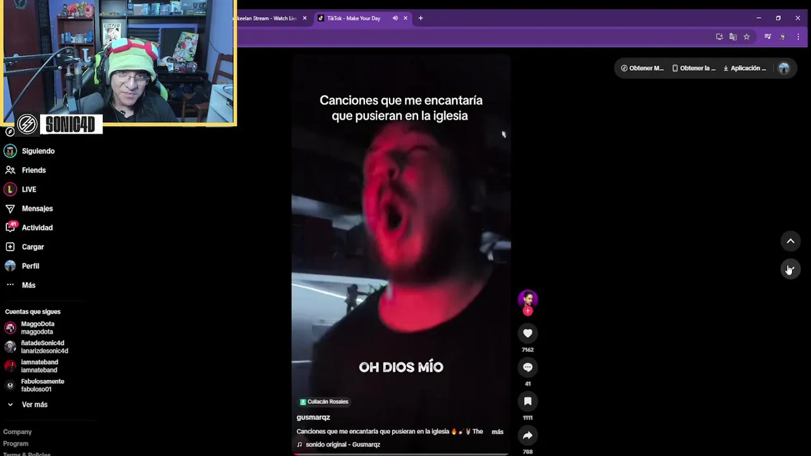This screenshot has width=811, height=456.
Task: Click the Chrome translate page icon
Action: click(733, 37)
